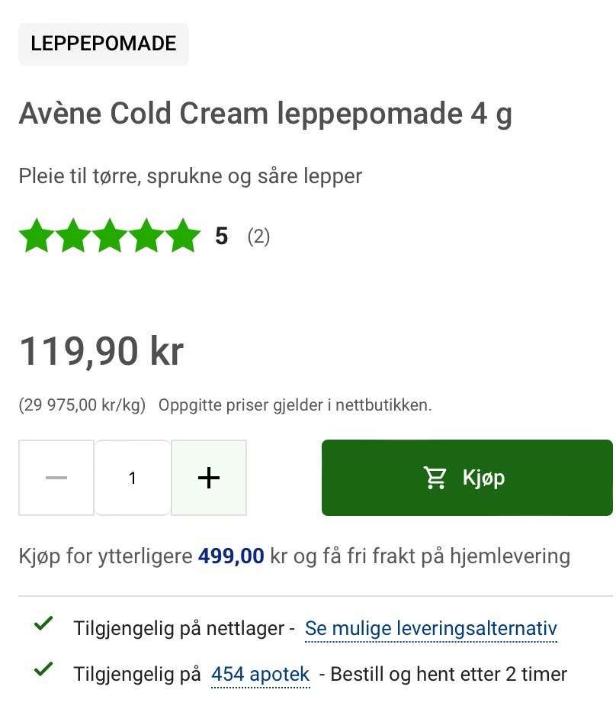Decrease quantity with the minus button
Viewport: 616px width, 709px height.
point(56,478)
